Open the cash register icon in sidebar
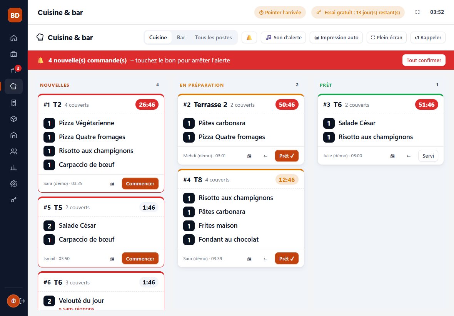Screen dimensions: 454x316 tap(13, 54)
